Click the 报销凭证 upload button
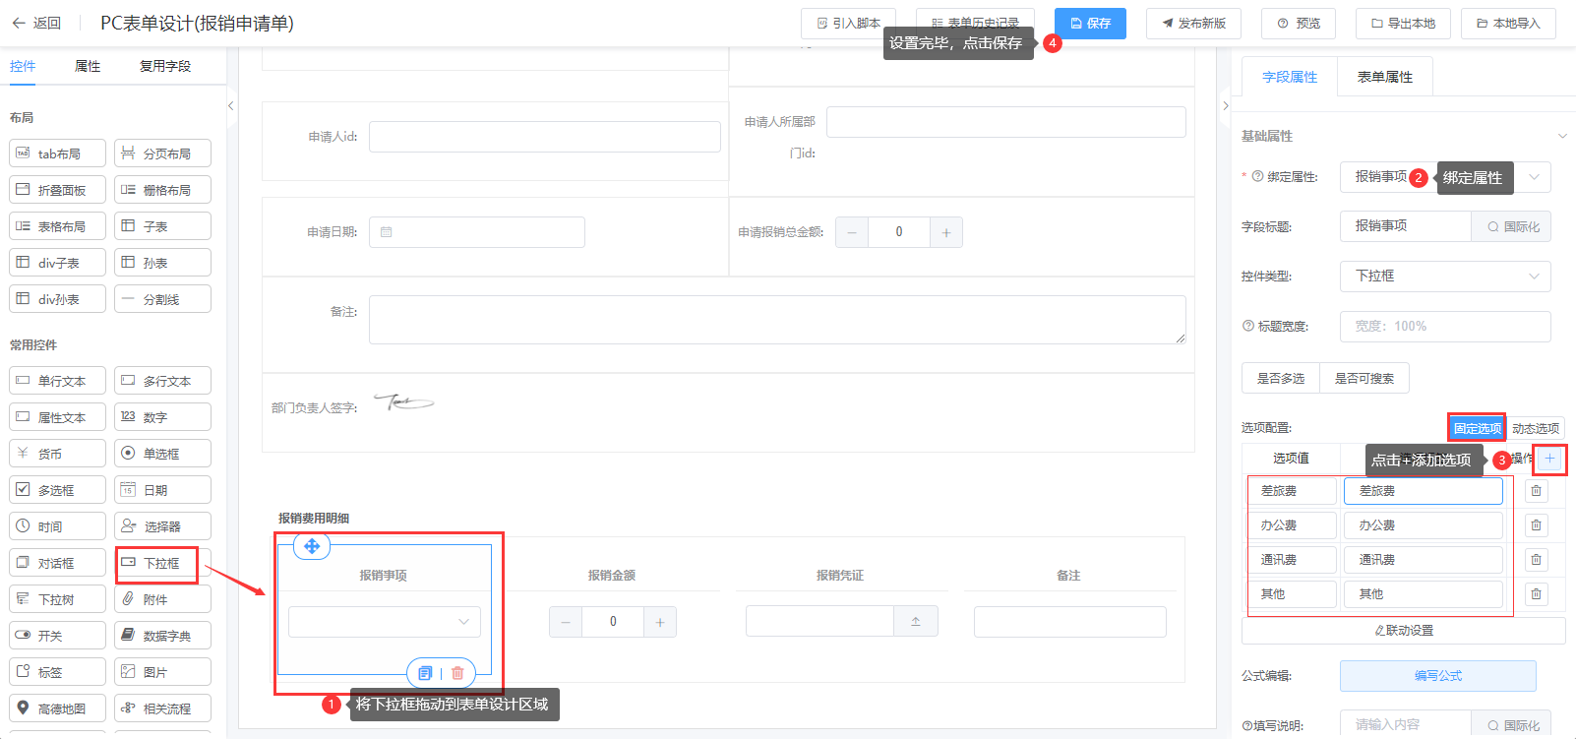The image size is (1576, 739). (916, 622)
